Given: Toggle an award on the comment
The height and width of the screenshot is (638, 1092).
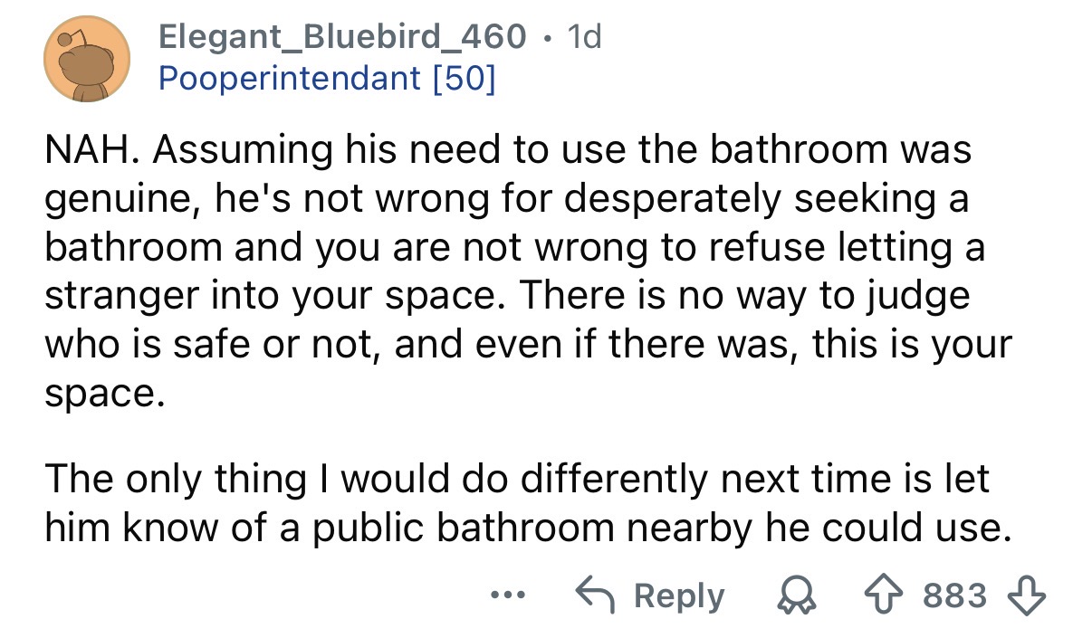Looking at the screenshot, I should tap(798, 595).
